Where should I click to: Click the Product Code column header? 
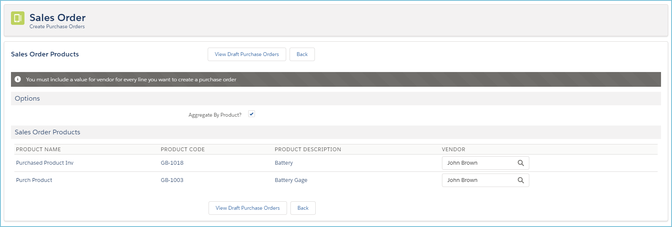pos(183,150)
